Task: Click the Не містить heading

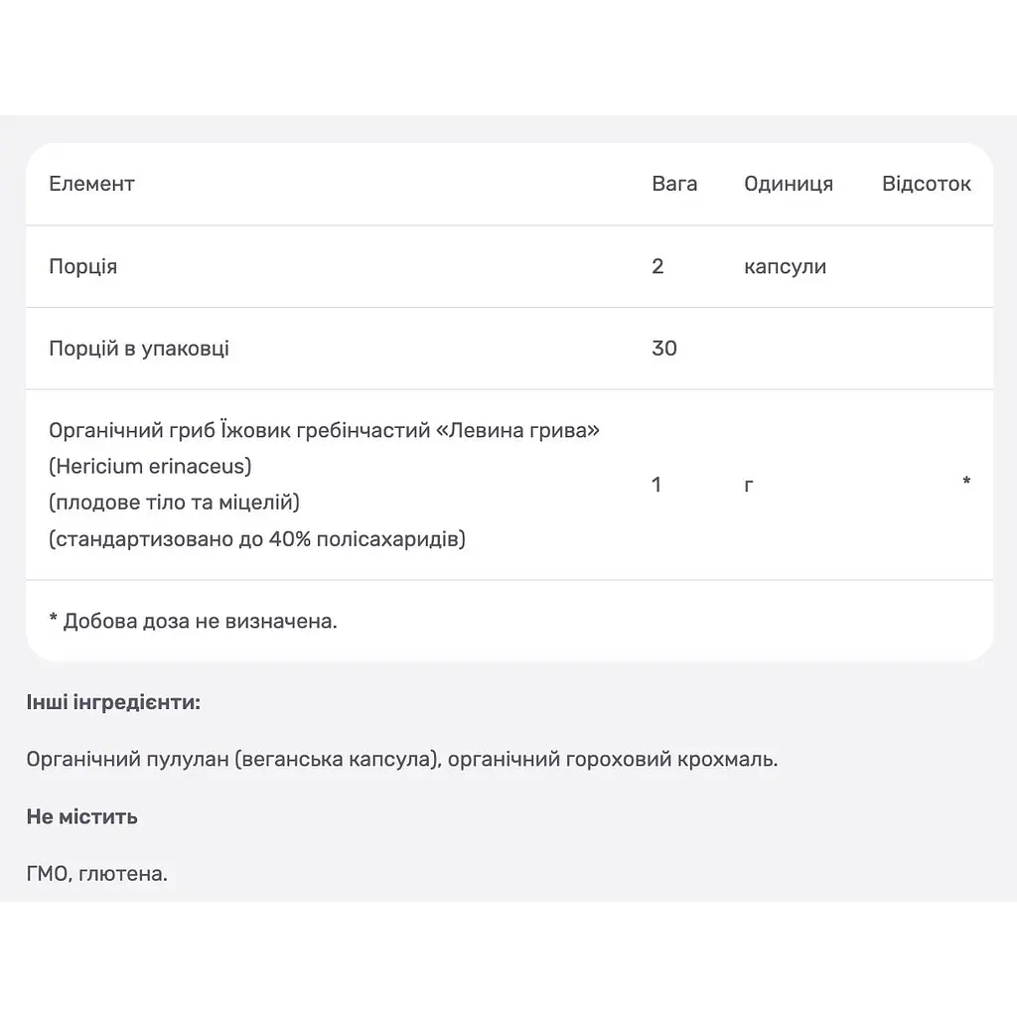Action: 81,816
